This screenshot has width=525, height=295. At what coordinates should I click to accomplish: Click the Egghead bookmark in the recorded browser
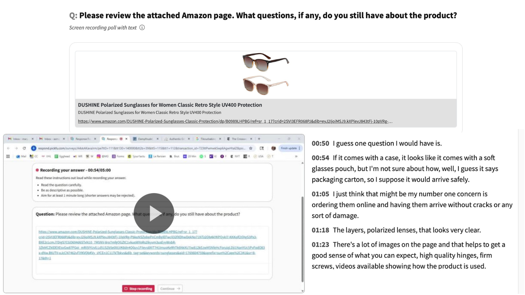[x=62, y=156]
